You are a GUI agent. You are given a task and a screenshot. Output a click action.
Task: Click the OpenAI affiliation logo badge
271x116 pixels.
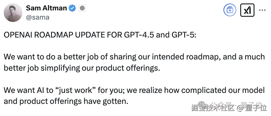[x=82, y=8]
